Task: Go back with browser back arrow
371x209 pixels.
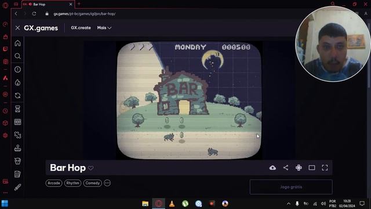Action: tap(16, 14)
